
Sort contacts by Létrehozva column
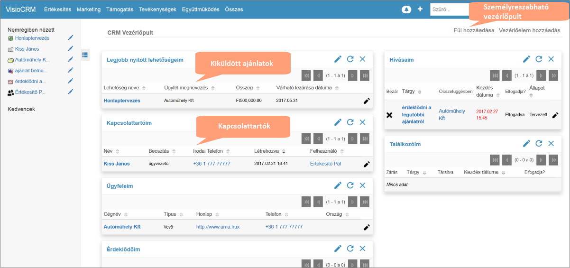tap(284, 151)
